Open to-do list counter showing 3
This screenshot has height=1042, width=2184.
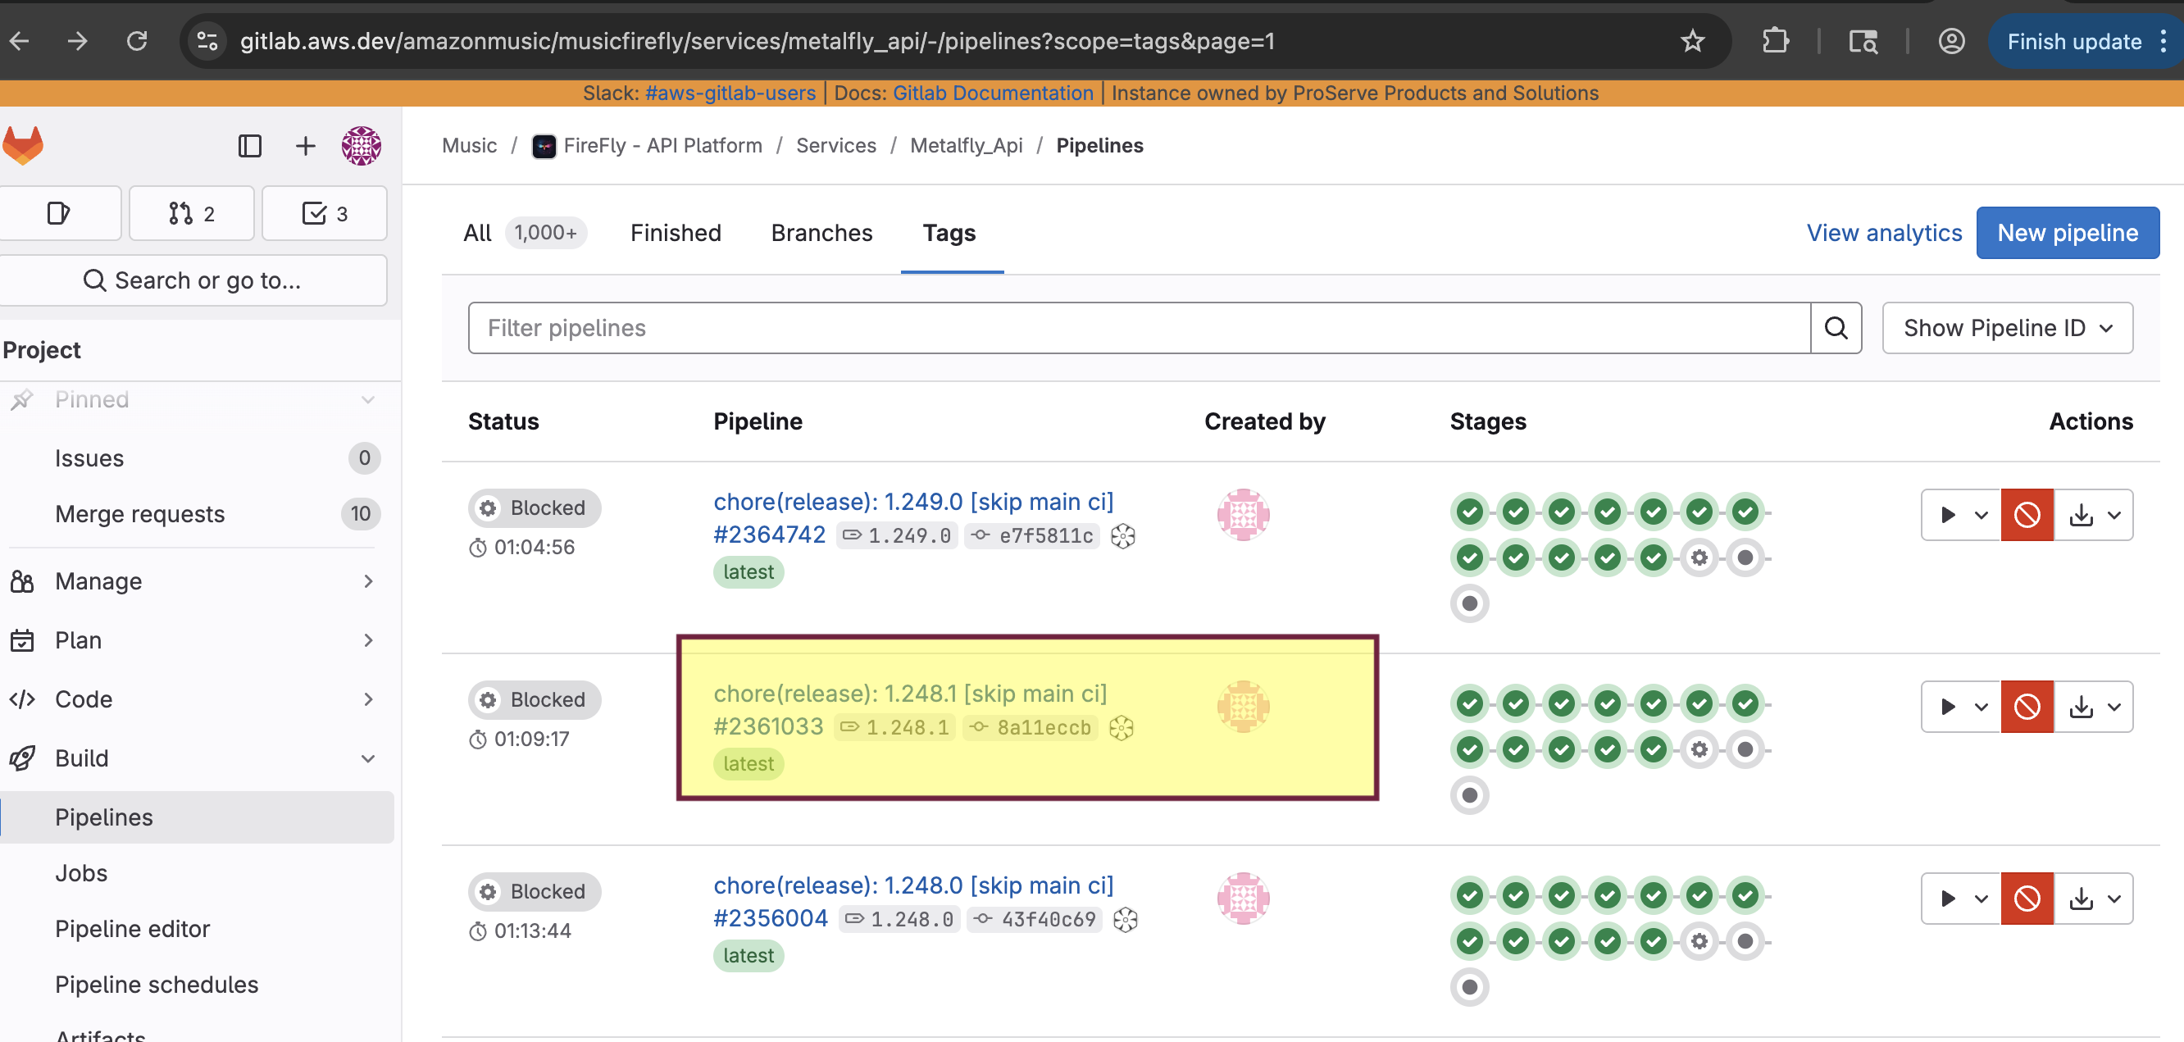325,214
